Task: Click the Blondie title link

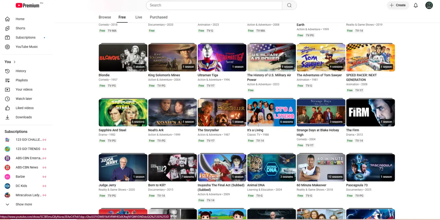Action: (104, 75)
